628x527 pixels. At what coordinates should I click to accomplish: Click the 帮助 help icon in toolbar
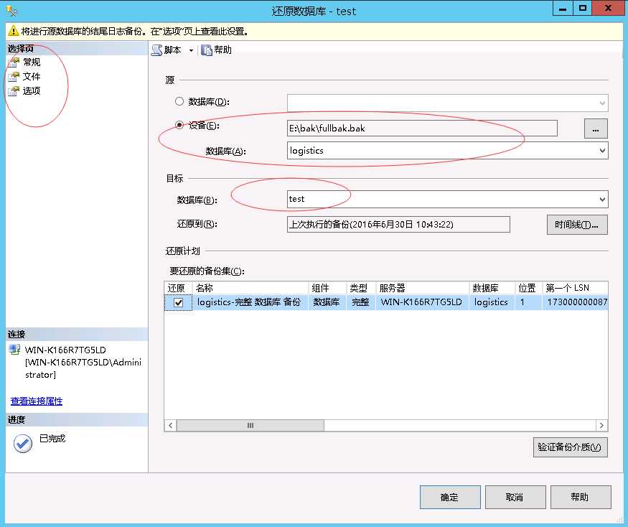(207, 50)
